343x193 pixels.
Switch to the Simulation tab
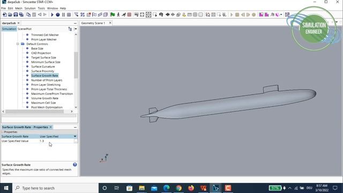(x=9, y=29)
